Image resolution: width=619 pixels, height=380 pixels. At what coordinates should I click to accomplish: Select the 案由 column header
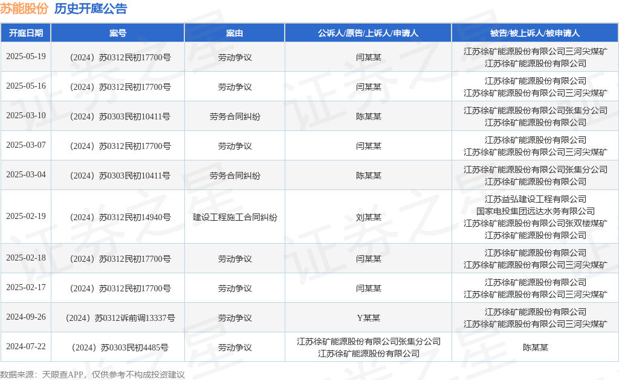coord(235,33)
